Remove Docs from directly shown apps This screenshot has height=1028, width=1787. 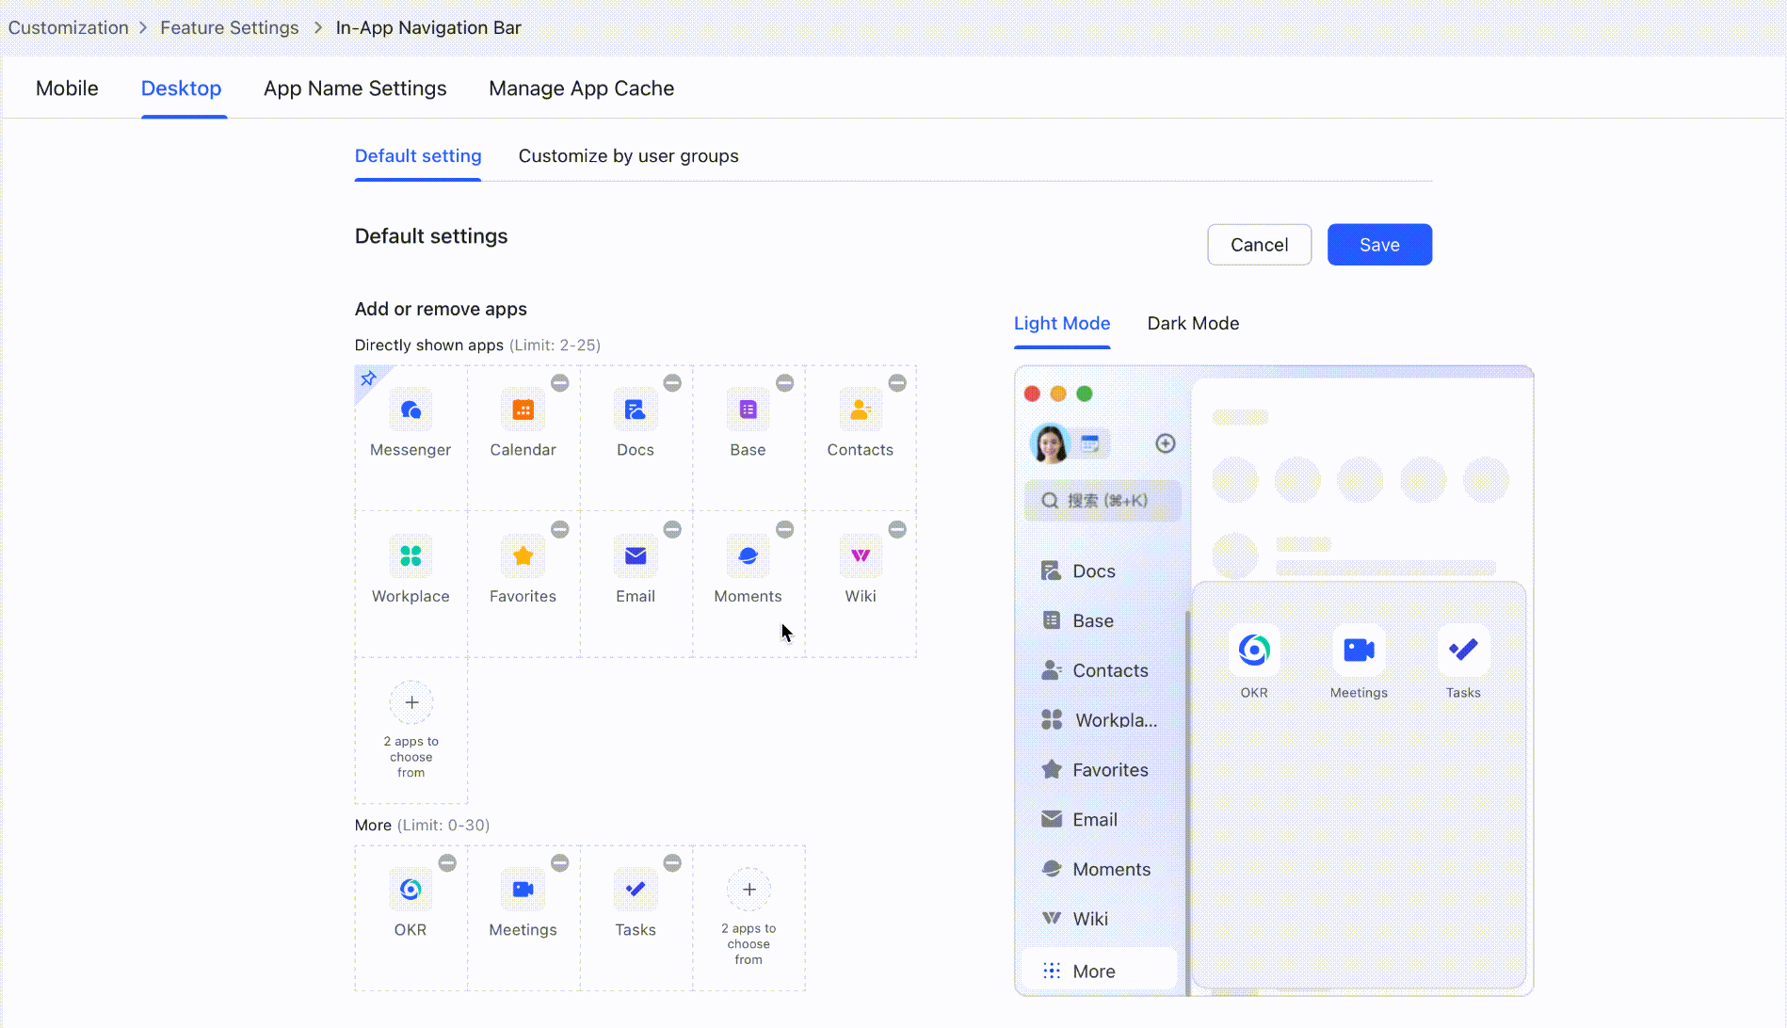(x=672, y=382)
